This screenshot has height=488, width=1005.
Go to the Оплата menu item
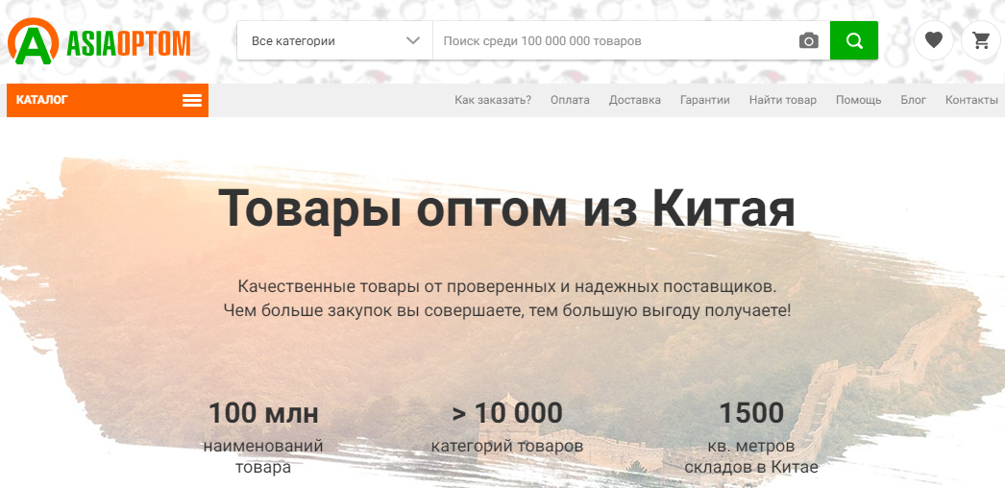(570, 100)
